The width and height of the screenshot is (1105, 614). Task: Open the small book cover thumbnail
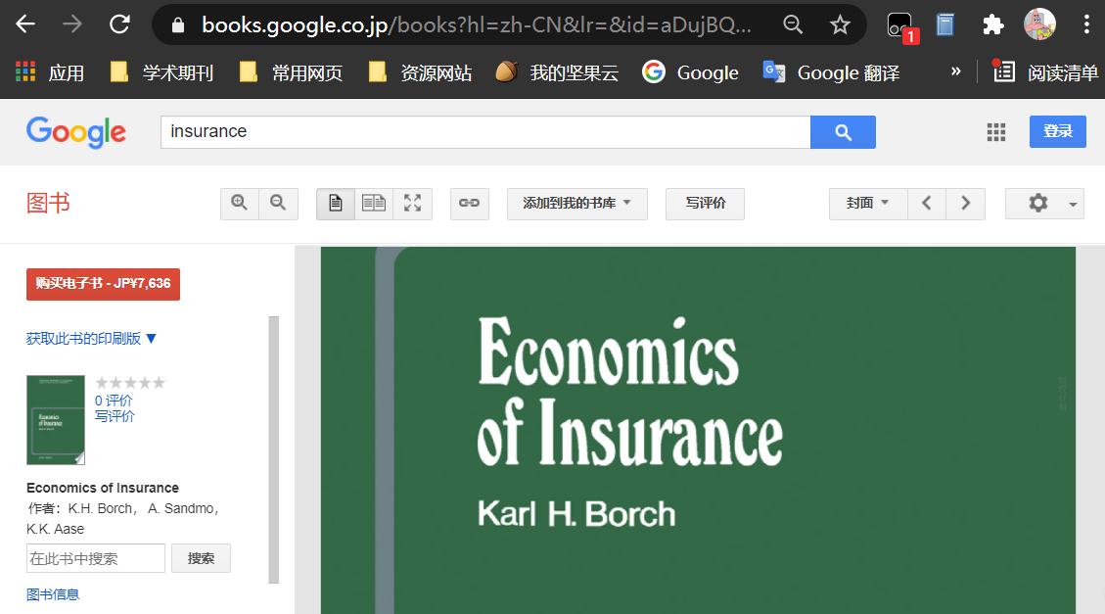(56, 420)
